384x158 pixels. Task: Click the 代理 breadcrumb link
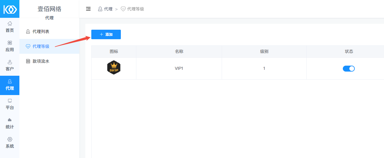click(105, 9)
